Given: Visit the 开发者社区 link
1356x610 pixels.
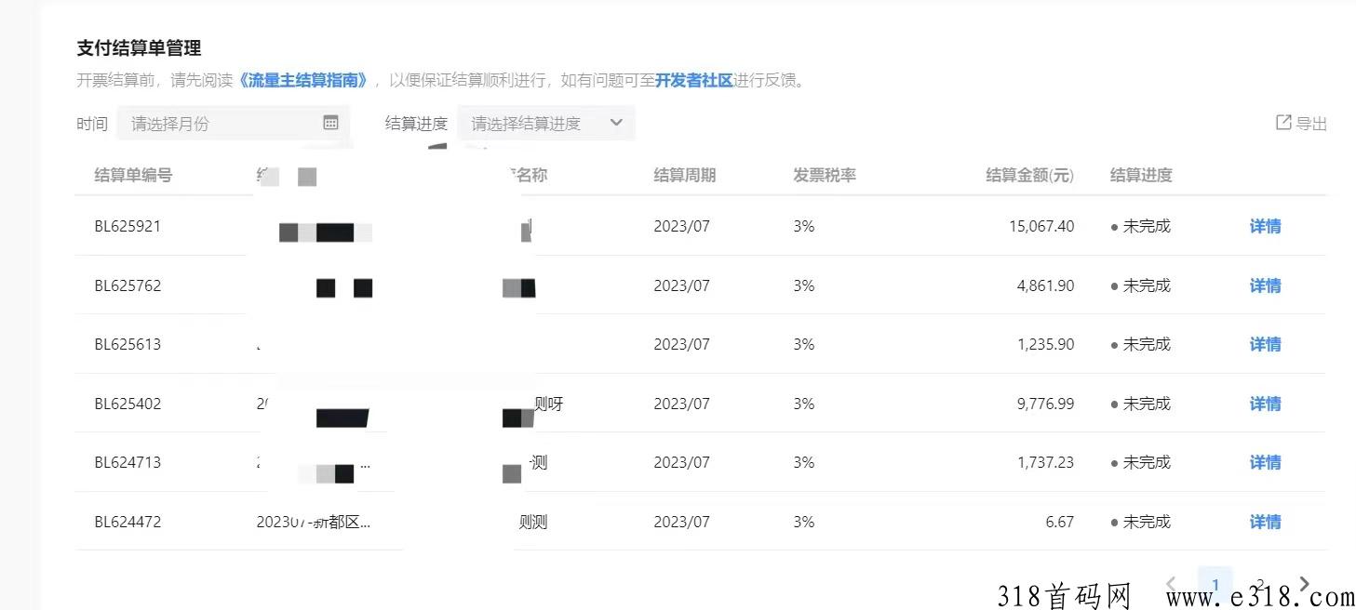Looking at the screenshot, I should 694,80.
